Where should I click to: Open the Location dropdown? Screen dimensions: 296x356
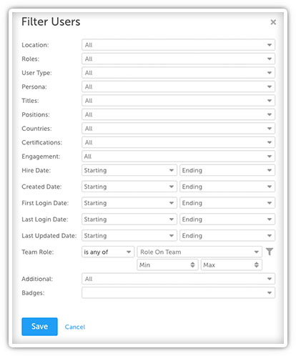tap(178, 45)
